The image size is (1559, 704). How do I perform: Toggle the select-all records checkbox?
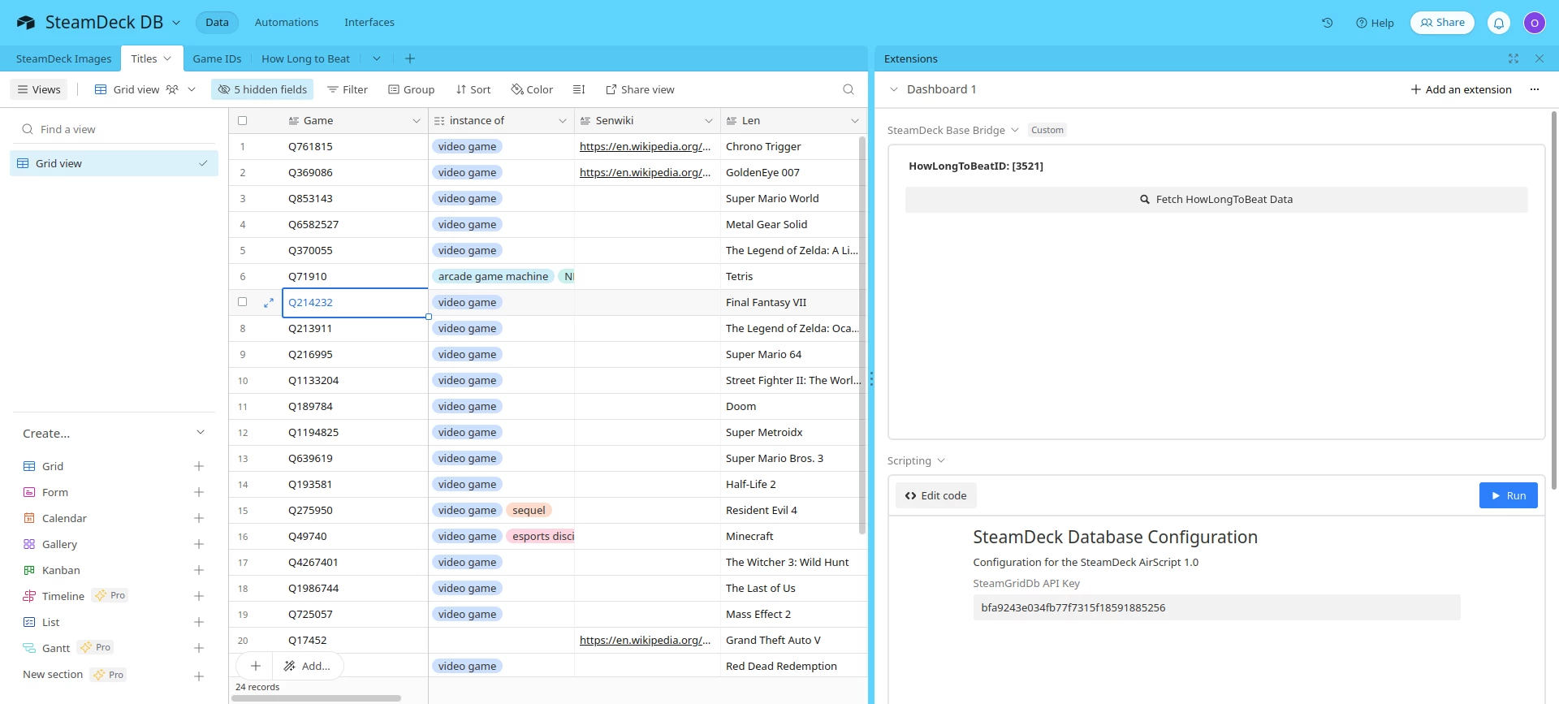click(242, 121)
